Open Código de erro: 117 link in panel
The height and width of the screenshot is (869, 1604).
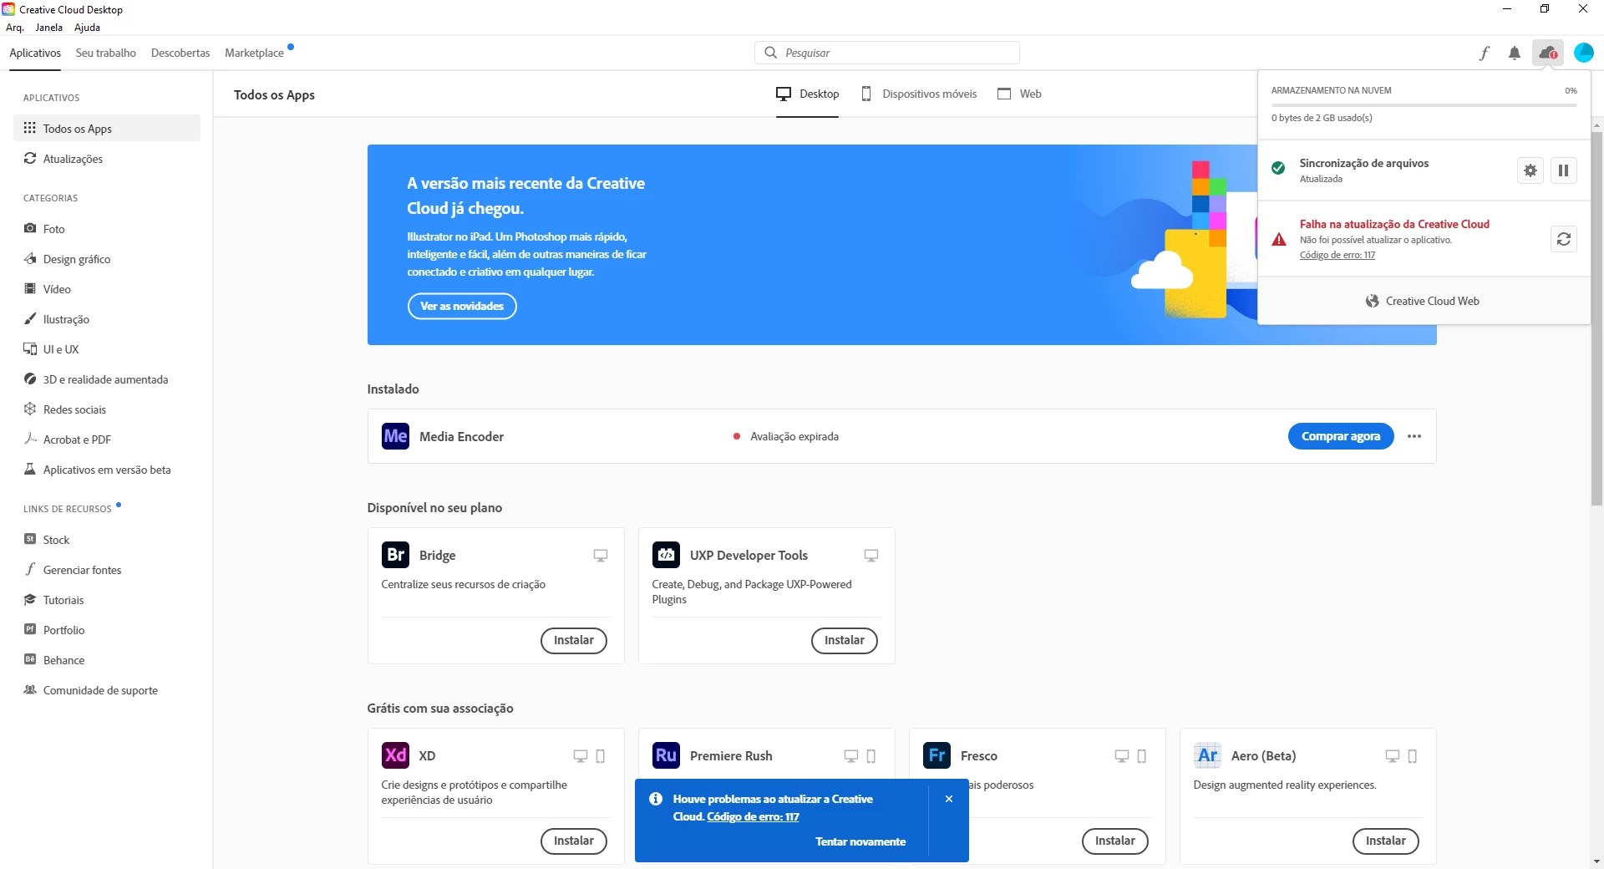1337,255
